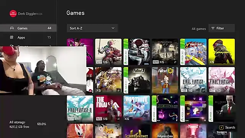Open the Filter button

(x=222, y=28)
